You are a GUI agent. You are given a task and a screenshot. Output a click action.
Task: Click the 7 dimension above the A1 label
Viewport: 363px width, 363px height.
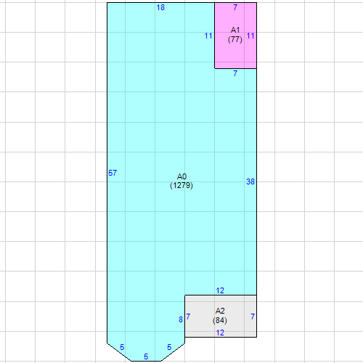click(x=235, y=7)
